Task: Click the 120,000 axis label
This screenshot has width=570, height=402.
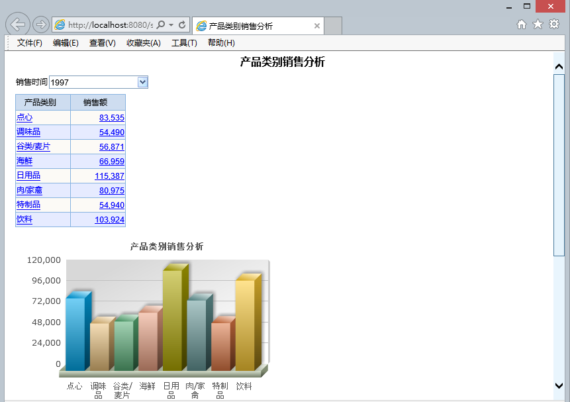Action: [44, 260]
